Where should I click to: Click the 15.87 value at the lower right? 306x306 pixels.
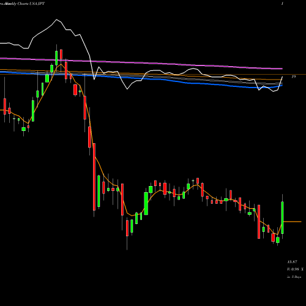pyautogui.click(x=292, y=262)
